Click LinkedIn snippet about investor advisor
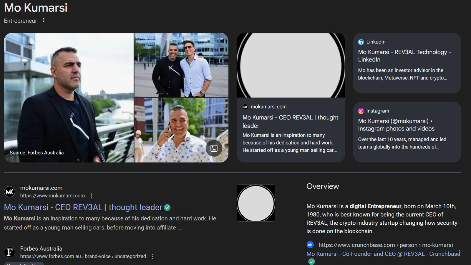The image size is (471, 265). click(402, 74)
